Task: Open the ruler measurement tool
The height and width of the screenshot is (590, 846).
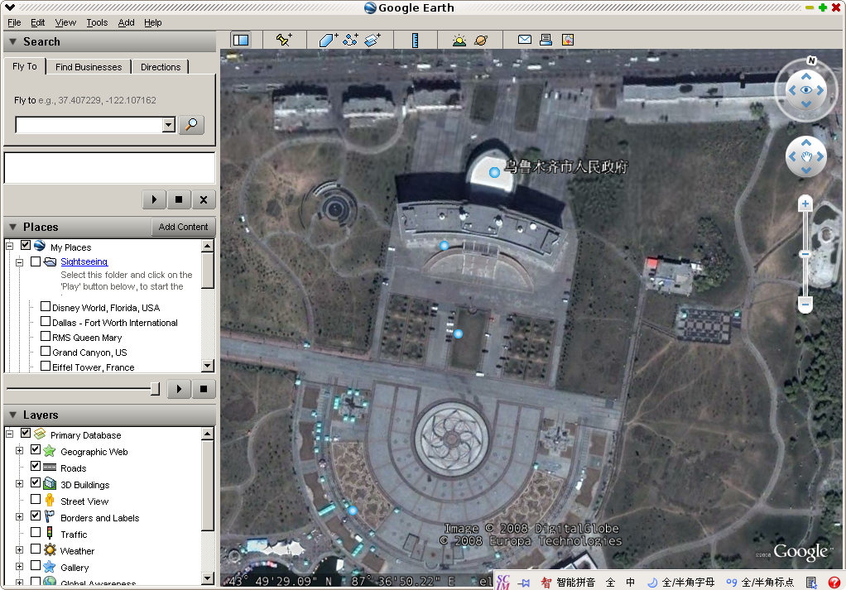Action: click(415, 40)
